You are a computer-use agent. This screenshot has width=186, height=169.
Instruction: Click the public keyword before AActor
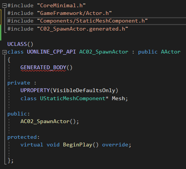[148, 52]
